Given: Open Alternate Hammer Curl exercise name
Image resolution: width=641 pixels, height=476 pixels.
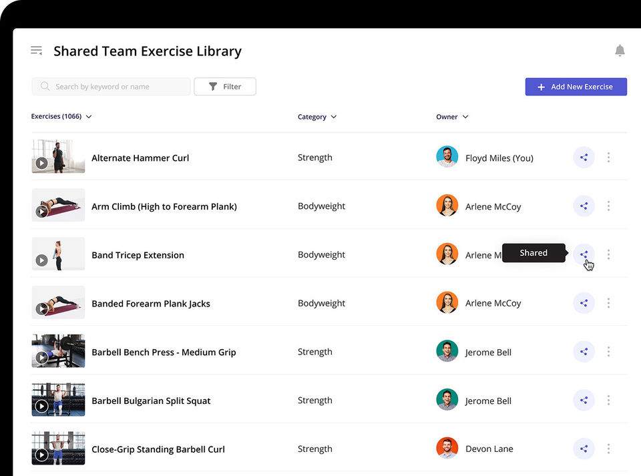Looking at the screenshot, I should pyautogui.click(x=140, y=158).
